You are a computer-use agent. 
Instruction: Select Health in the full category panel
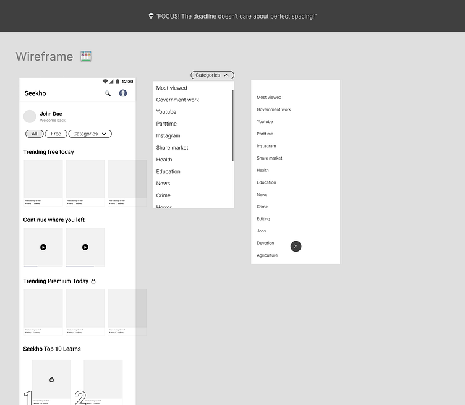tap(263, 170)
